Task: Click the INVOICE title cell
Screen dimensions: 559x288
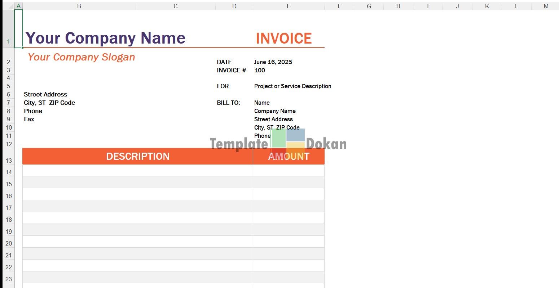Action: point(283,39)
